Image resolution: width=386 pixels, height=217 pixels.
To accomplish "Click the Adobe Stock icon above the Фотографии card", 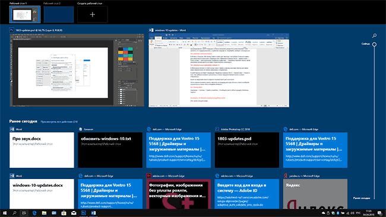I will [x=148, y=175].
